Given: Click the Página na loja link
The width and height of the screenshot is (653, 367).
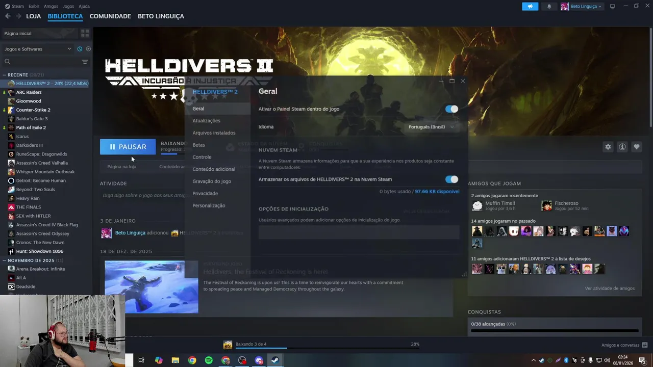Looking at the screenshot, I should pyautogui.click(x=121, y=167).
